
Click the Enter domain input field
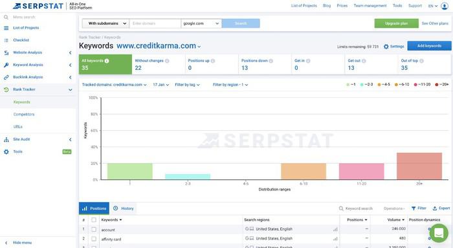[x=155, y=23]
